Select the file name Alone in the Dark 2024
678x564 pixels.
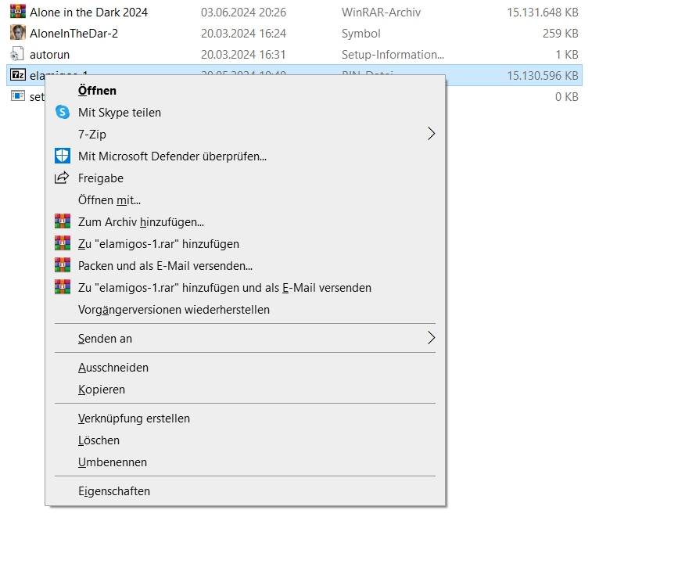point(88,12)
